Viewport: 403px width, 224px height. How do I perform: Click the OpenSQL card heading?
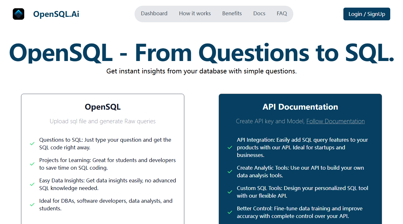(x=102, y=107)
